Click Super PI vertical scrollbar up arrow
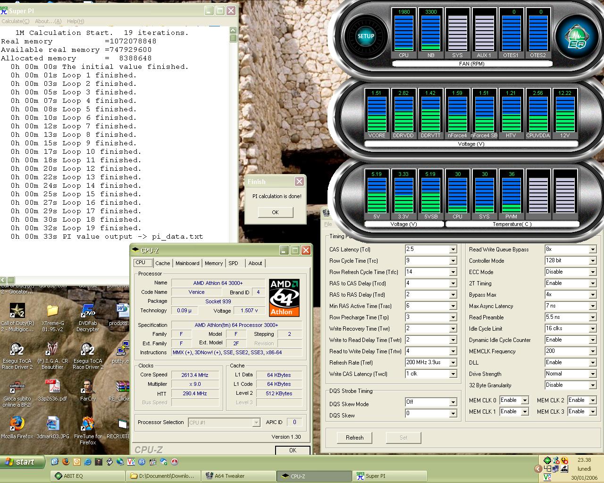Viewport: 604px width, 483px height. [x=233, y=30]
